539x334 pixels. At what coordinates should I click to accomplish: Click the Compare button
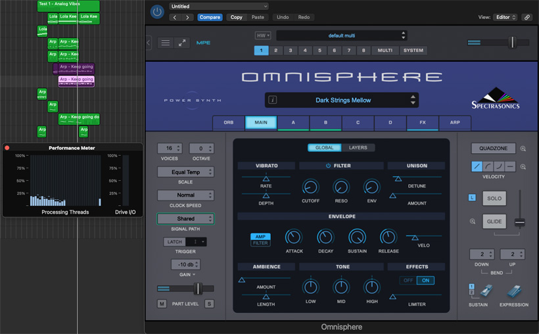210,17
